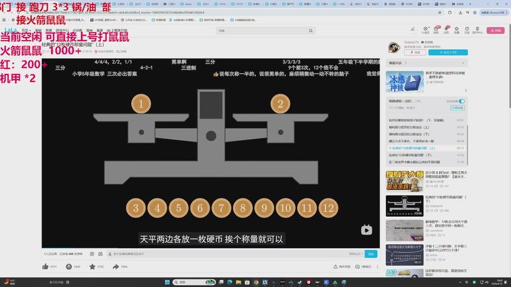The width and height of the screenshot is (511, 287).
Task: Click the pink 投稿 upload button
Action: 496,30
